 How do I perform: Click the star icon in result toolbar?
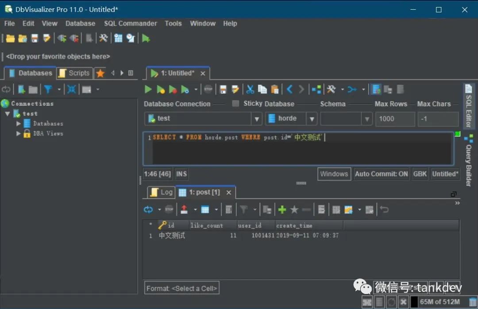294,209
